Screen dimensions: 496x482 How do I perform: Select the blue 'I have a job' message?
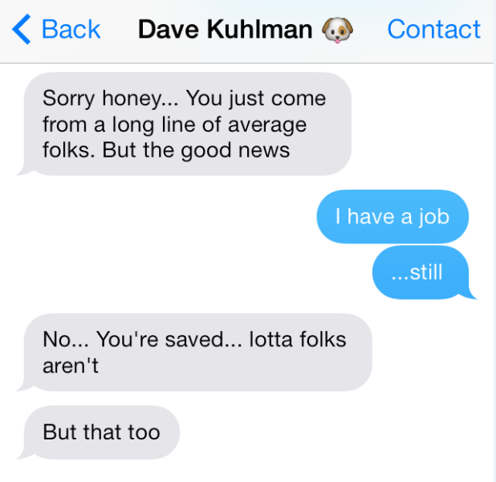pyautogui.click(x=392, y=217)
